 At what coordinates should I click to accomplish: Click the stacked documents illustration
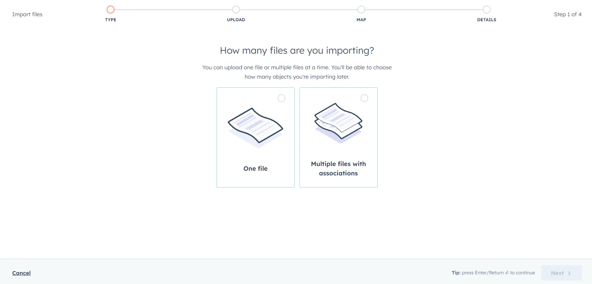[x=338, y=121]
